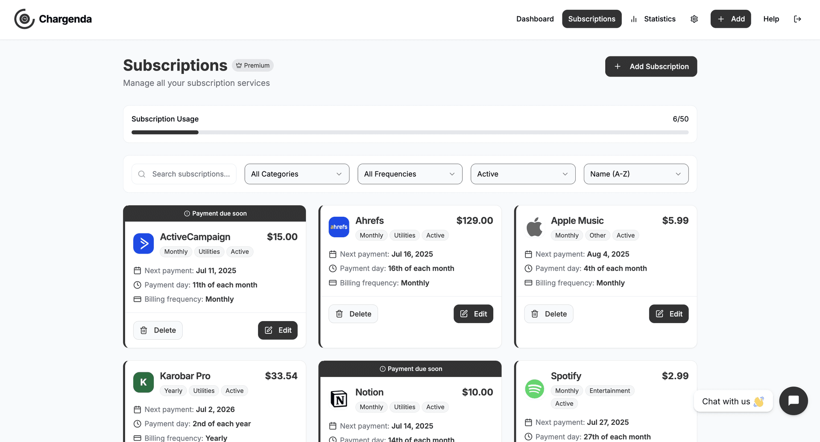This screenshot has height=442, width=820.
Task: Click clock icon beside ActiveCampaign payment day
Action: tap(138, 285)
